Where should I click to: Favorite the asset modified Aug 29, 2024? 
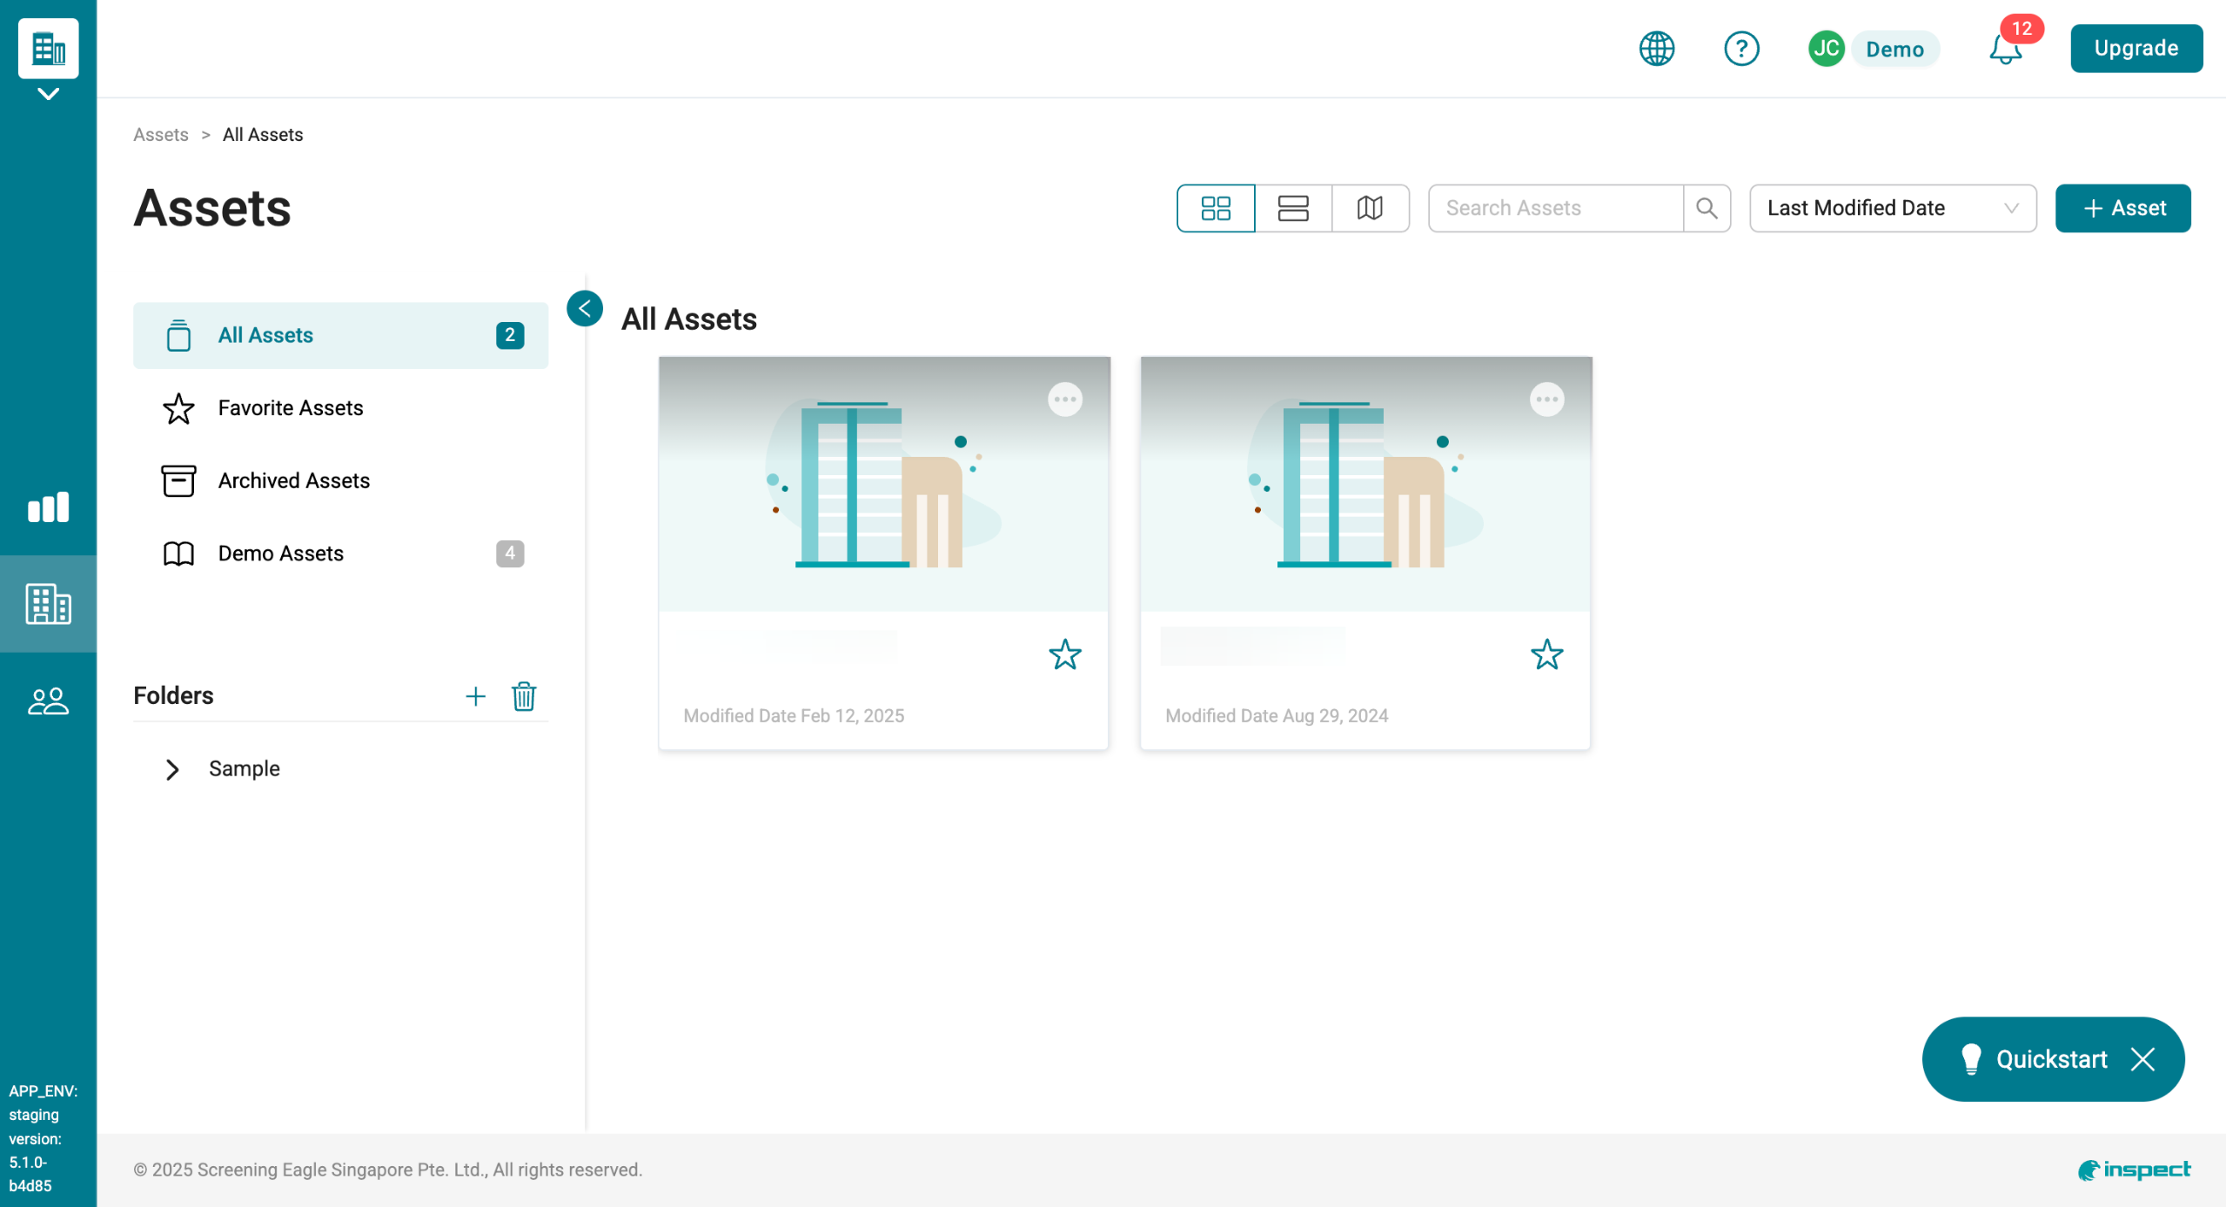coord(1546,654)
